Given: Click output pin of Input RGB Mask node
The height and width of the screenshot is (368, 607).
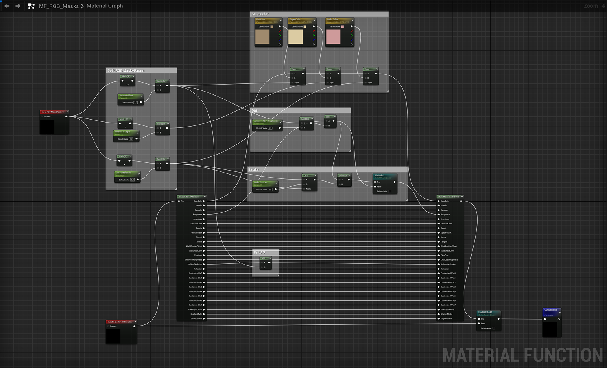Looking at the screenshot, I should pyautogui.click(x=66, y=116).
